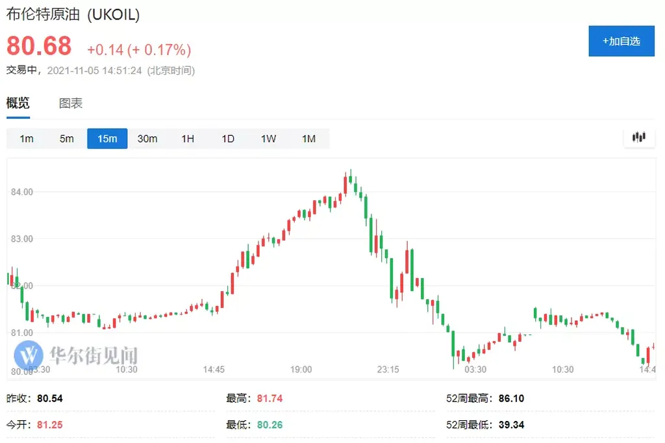This screenshot has height=443, width=665.
Task: Click the 52周最高 value 86.10
Action: [512, 398]
